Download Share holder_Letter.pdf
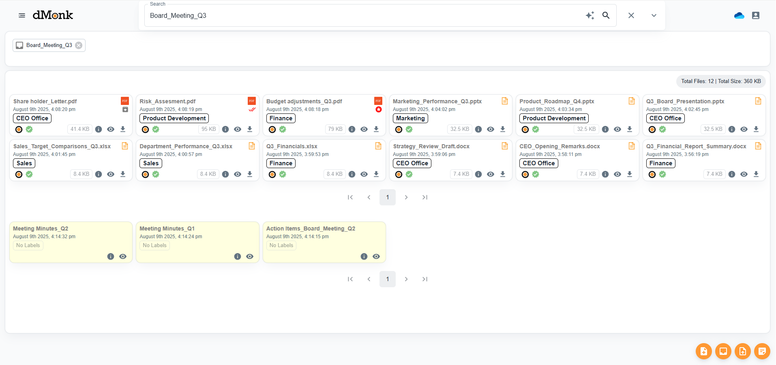 click(123, 129)
